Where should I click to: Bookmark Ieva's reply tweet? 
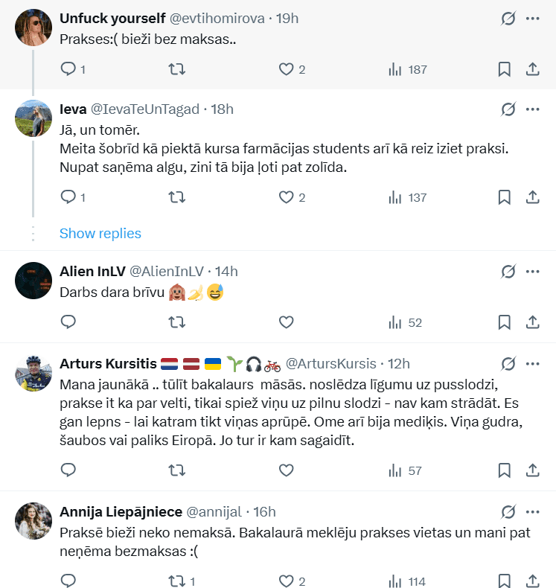click(504, 197)
